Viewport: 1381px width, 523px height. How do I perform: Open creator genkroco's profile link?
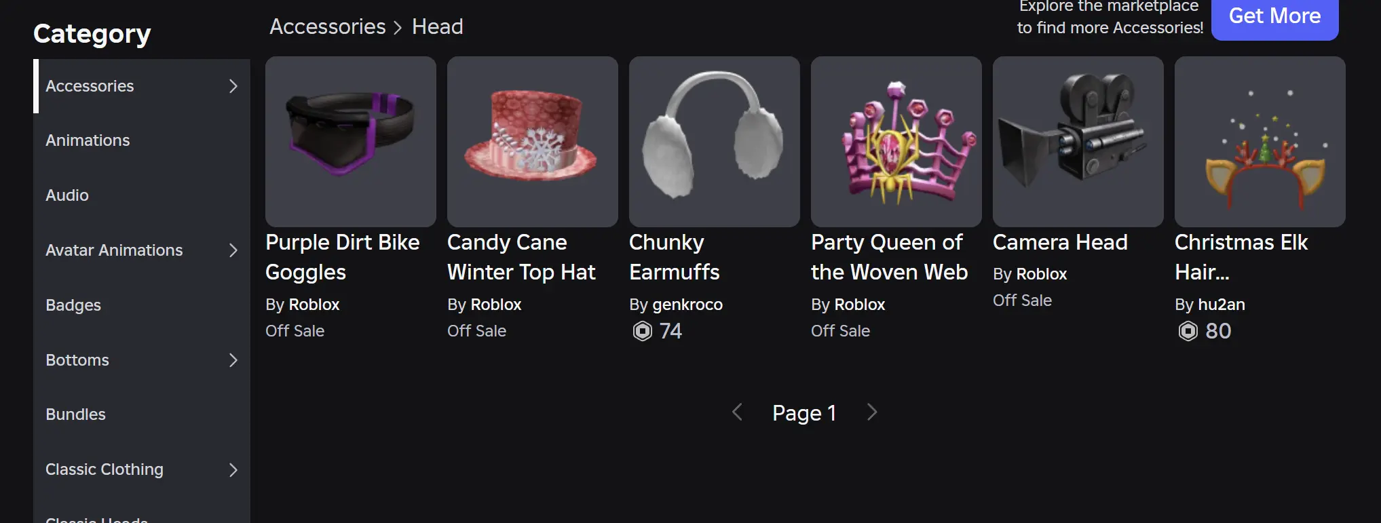[687, 305]
